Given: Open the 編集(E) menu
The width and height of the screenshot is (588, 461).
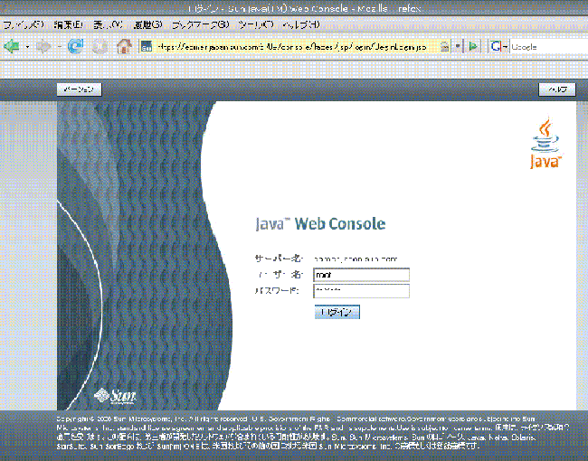Looking at the screenshot, I should click(68, 25).
